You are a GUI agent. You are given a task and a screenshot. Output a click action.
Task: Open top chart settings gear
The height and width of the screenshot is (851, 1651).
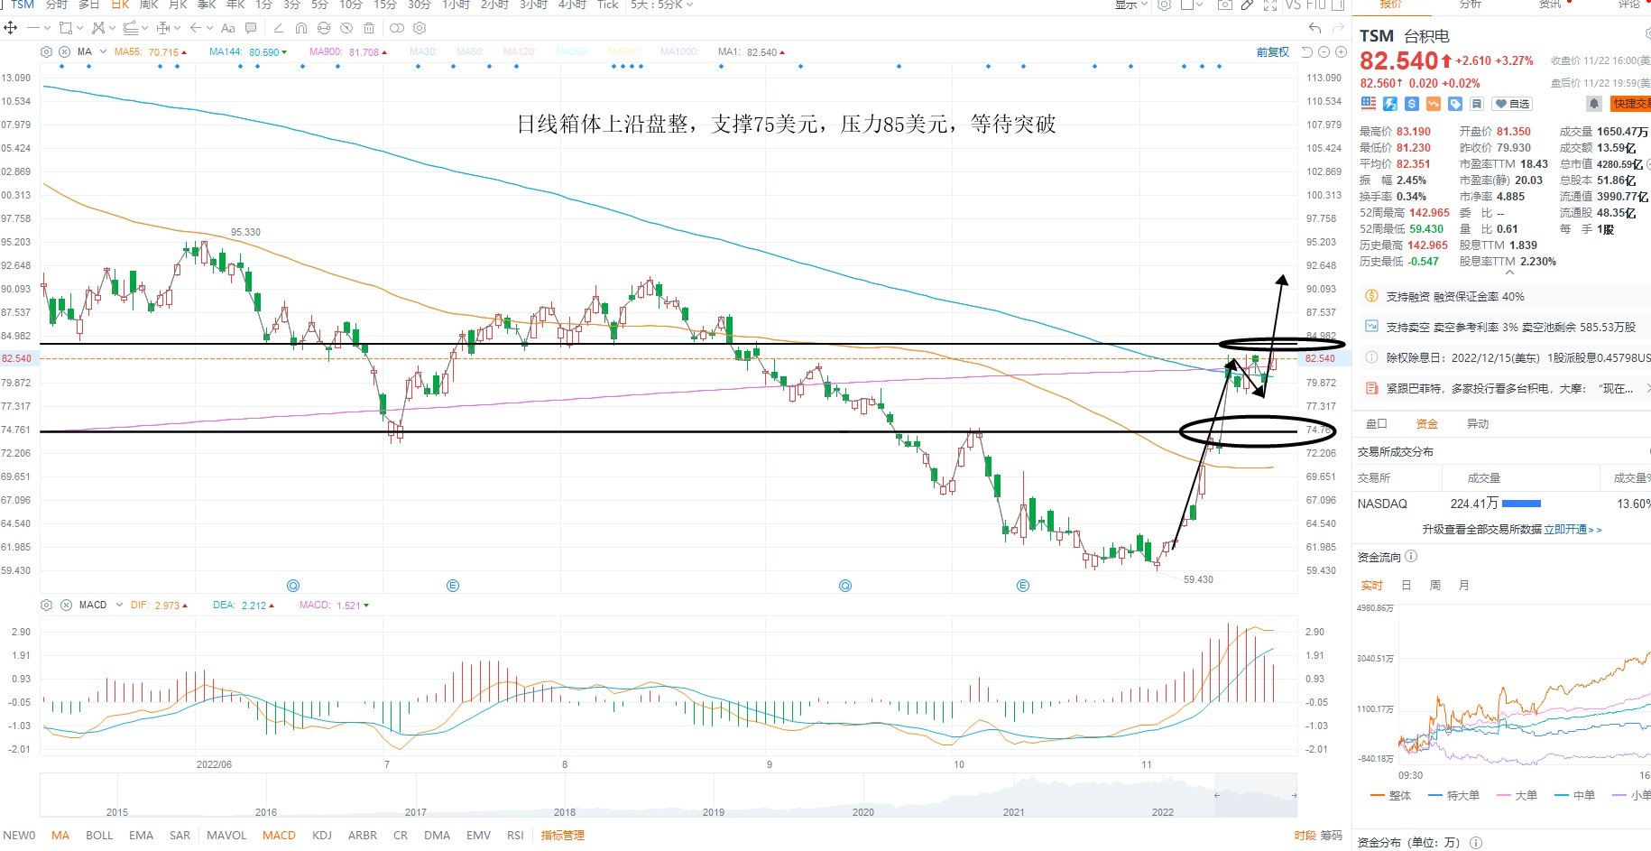tap(1164, 5)
